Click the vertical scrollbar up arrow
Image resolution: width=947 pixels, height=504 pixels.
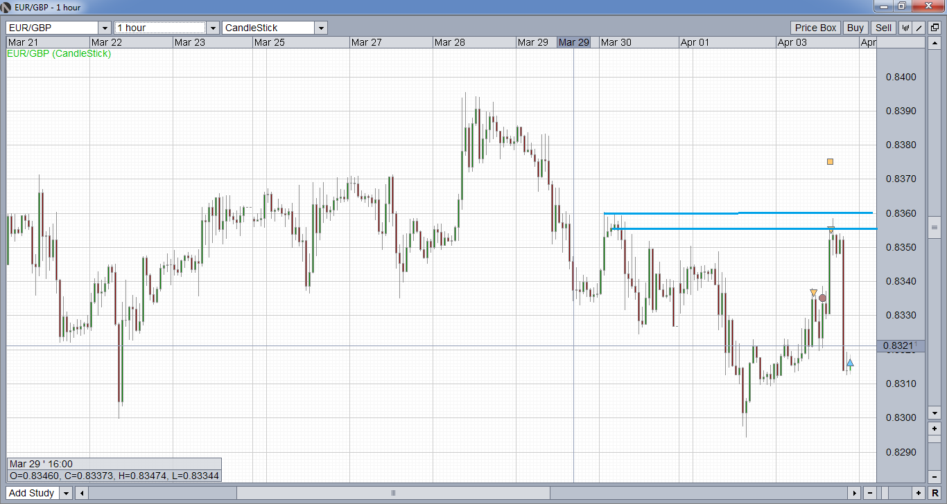tap(935, 44)
